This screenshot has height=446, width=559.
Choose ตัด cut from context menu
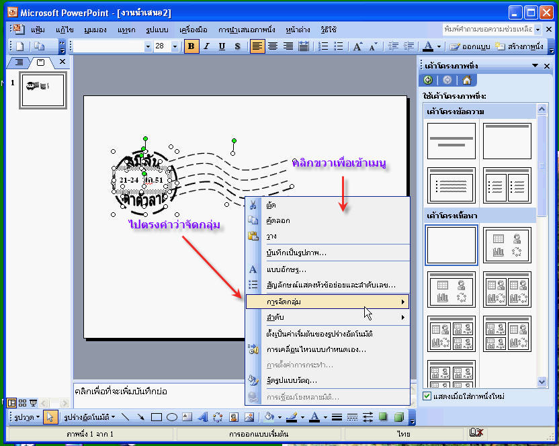click(327, 205)
